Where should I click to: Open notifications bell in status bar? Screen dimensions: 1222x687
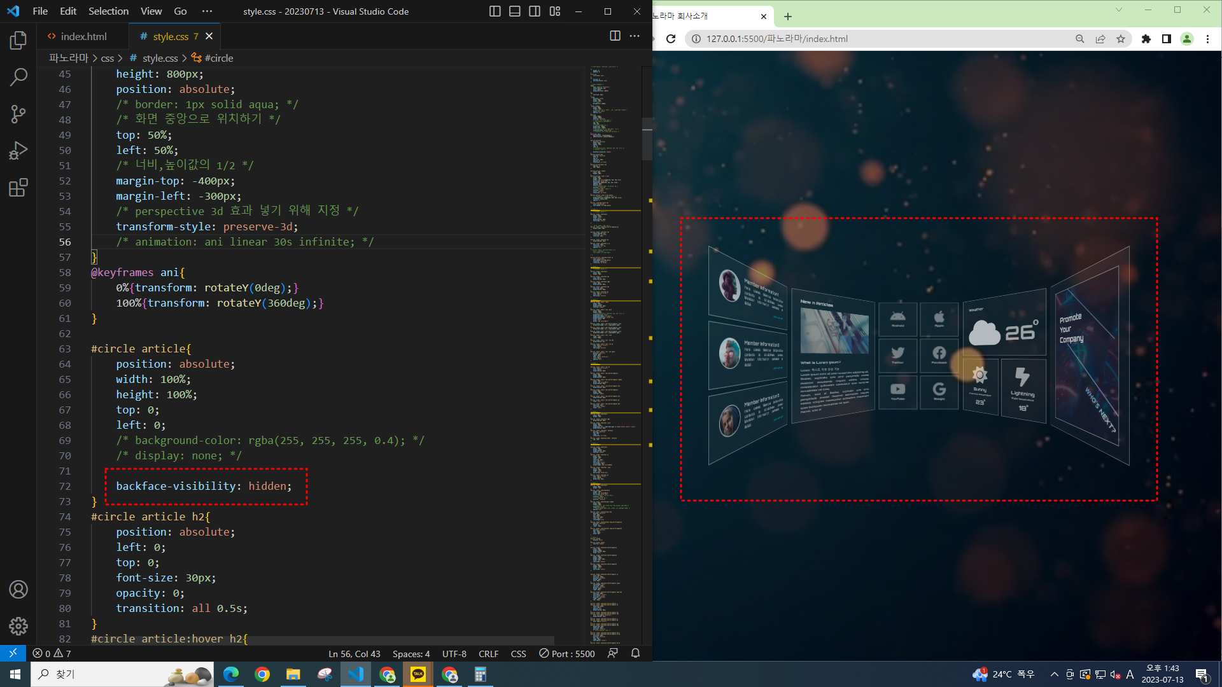(635, 653)
